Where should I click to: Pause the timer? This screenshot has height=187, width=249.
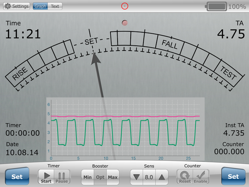62,177
